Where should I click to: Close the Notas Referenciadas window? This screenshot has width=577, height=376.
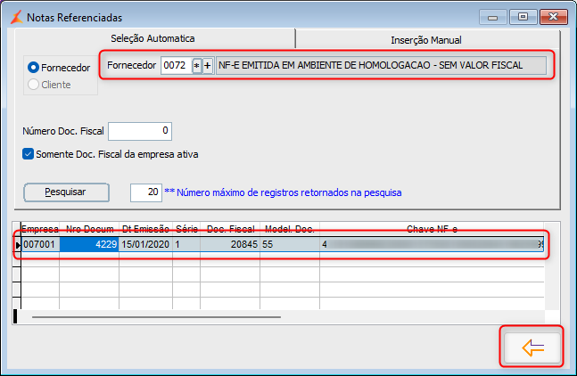click(553, 17)
